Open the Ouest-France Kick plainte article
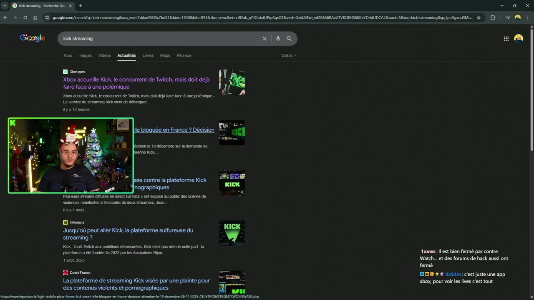The width and height of the screenshot is (534, 300). [x=136, y=284]
